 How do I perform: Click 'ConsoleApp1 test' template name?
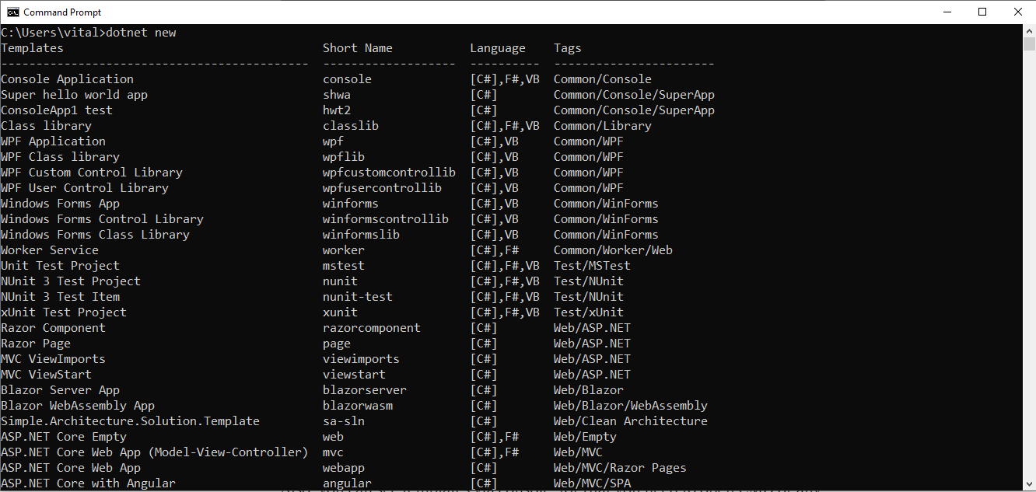tap(57, 110)
